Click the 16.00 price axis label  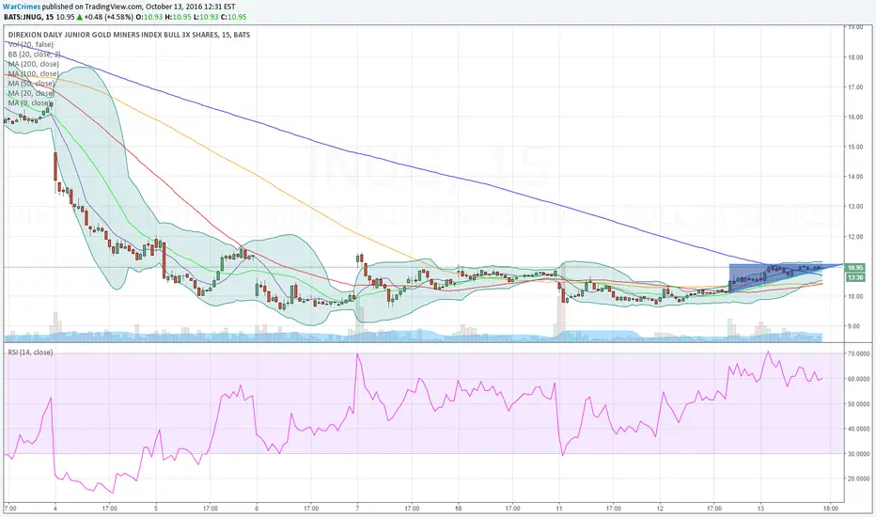pyautogui.click(x=855, y=117)
